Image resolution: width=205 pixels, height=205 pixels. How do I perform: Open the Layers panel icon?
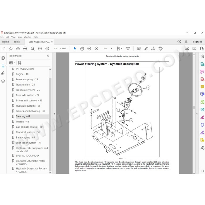tap(3, 81)
